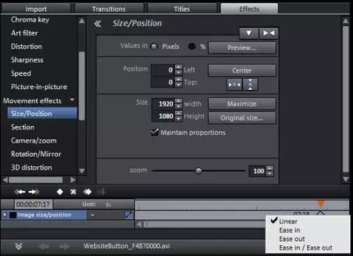Image resolution: width=353 pixels, height=256 pixels.
Task: Expand the Image size/position track triangle
Action: [x=4, y=215]
